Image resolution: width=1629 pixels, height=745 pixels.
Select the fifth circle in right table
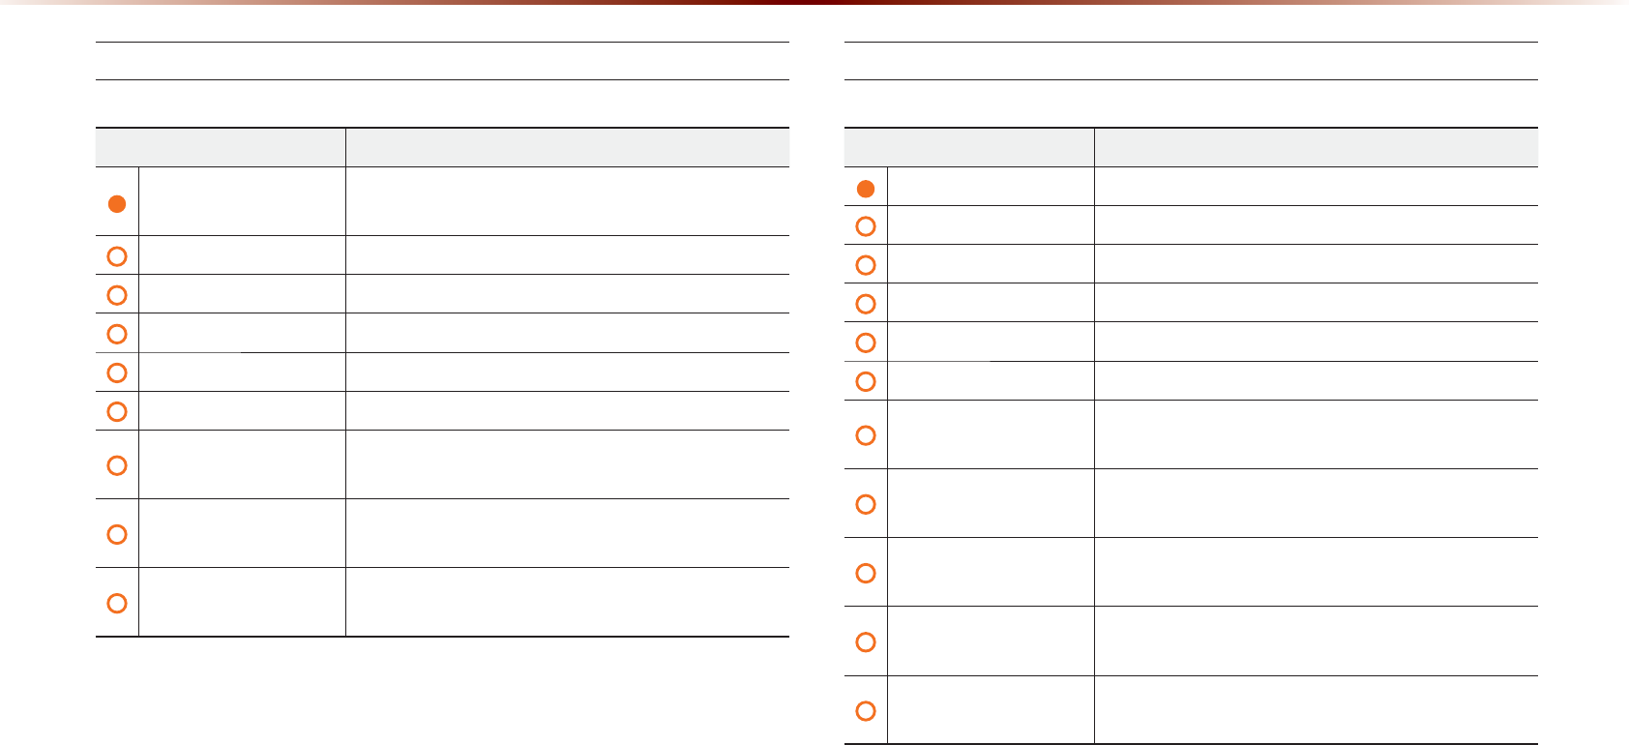click(x=866, y=343)
